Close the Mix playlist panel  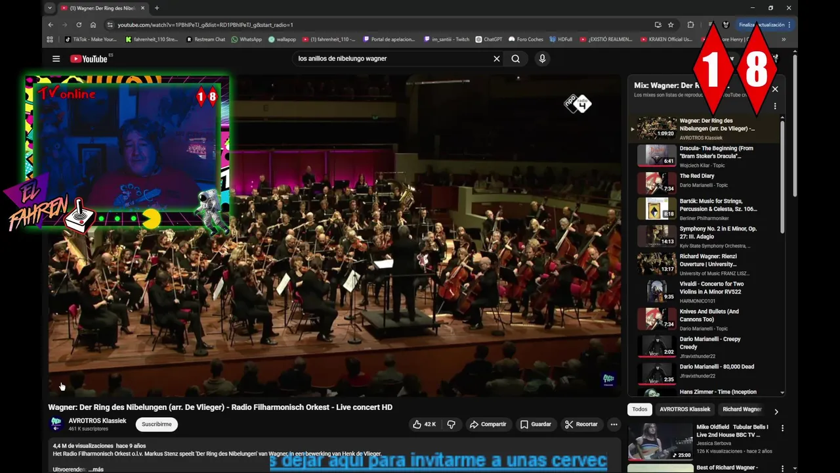[x=775, y=89]
